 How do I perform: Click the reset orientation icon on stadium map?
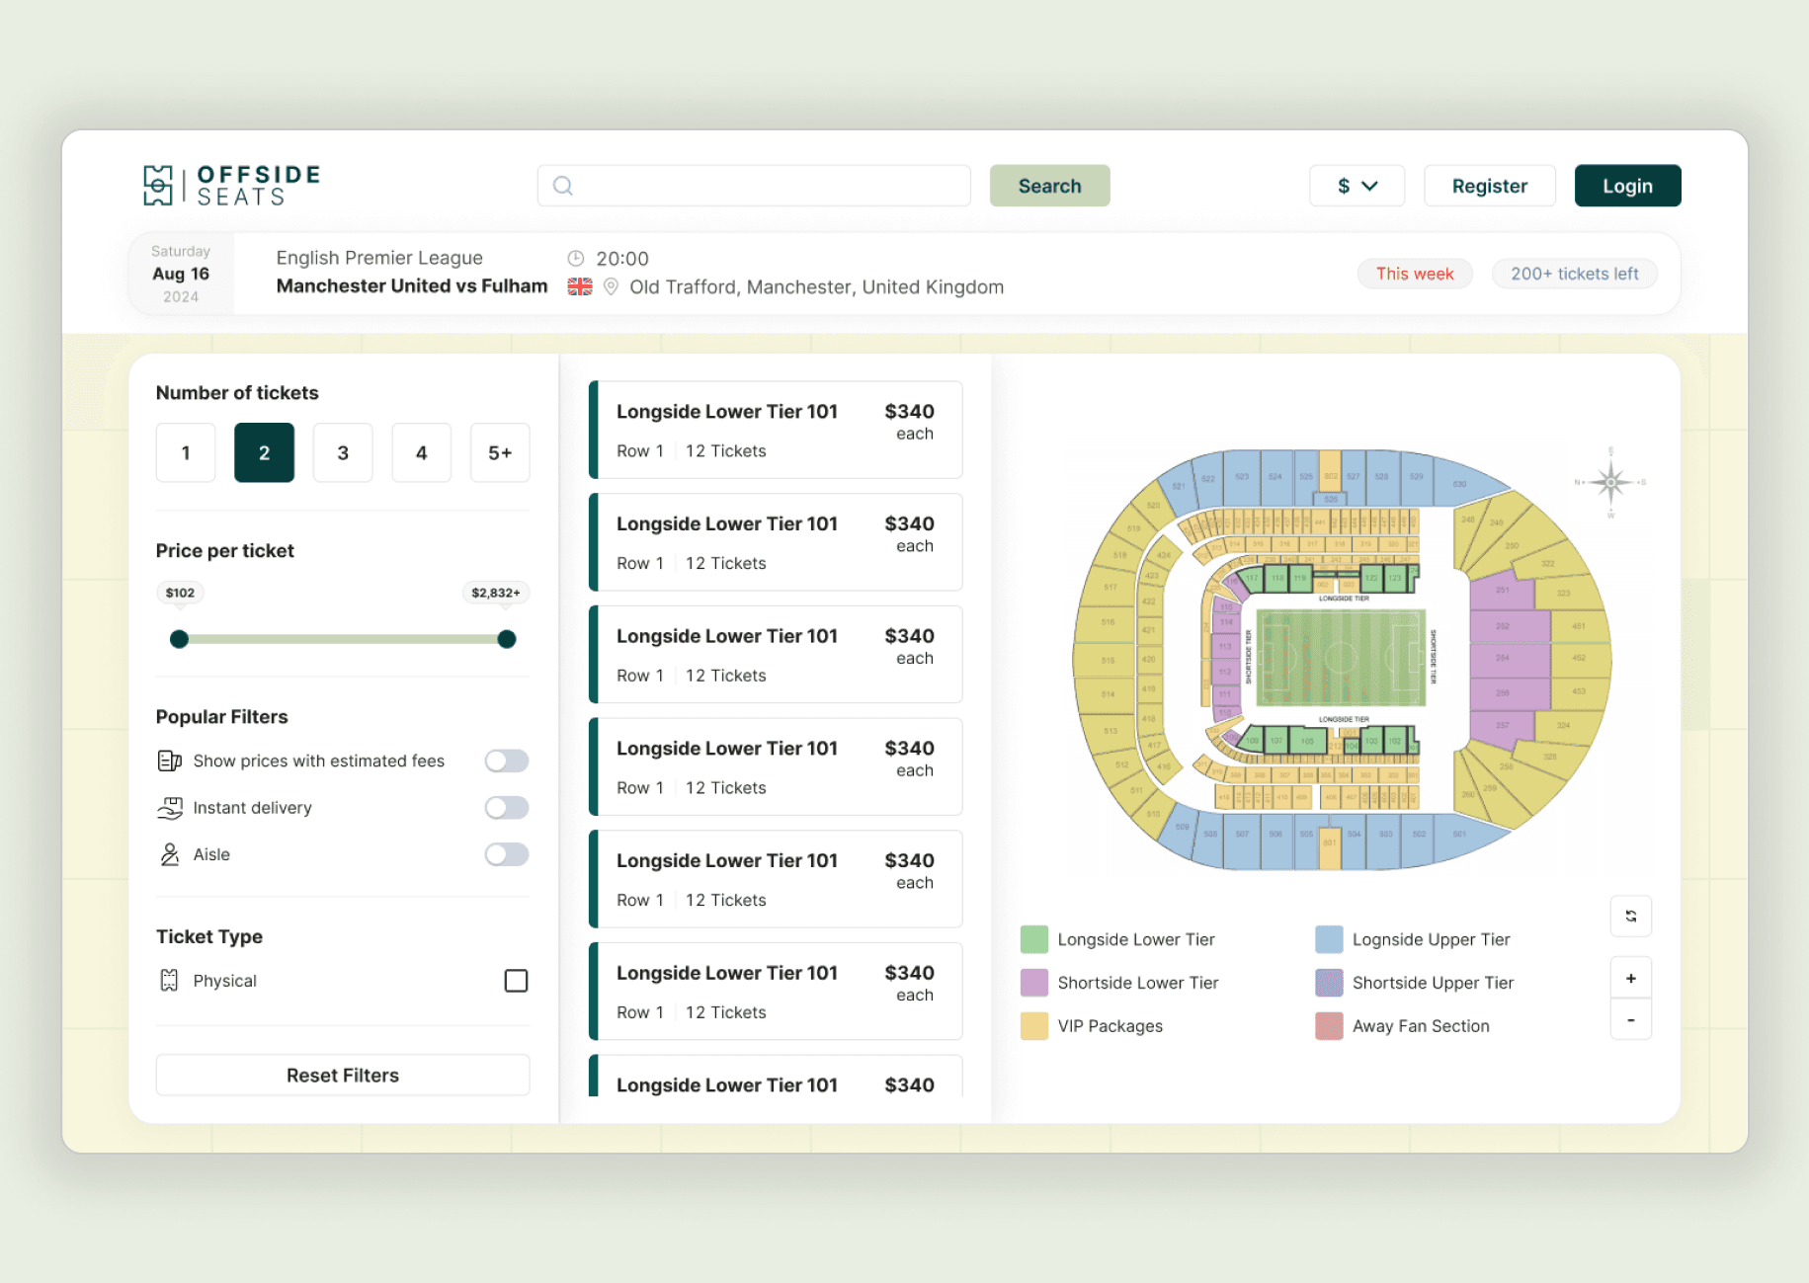(x=1630, y=917)
